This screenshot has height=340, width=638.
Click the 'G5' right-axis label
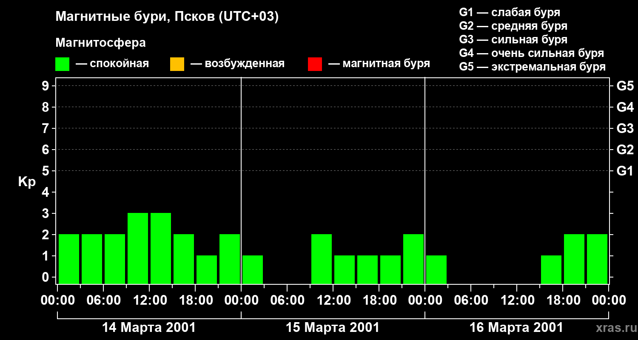click(625, 86)
